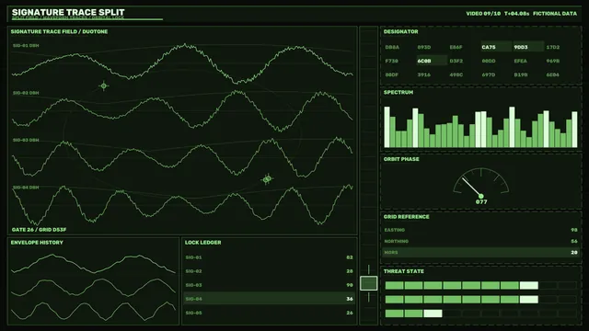This screenshot has width=589, height=331.
Task: Select the SIG-02 row in Lock Ledger
Action: [269, 271]
